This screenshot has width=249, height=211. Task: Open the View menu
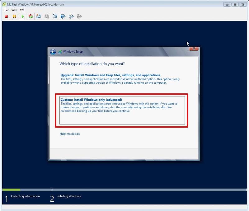coord(14,10)
